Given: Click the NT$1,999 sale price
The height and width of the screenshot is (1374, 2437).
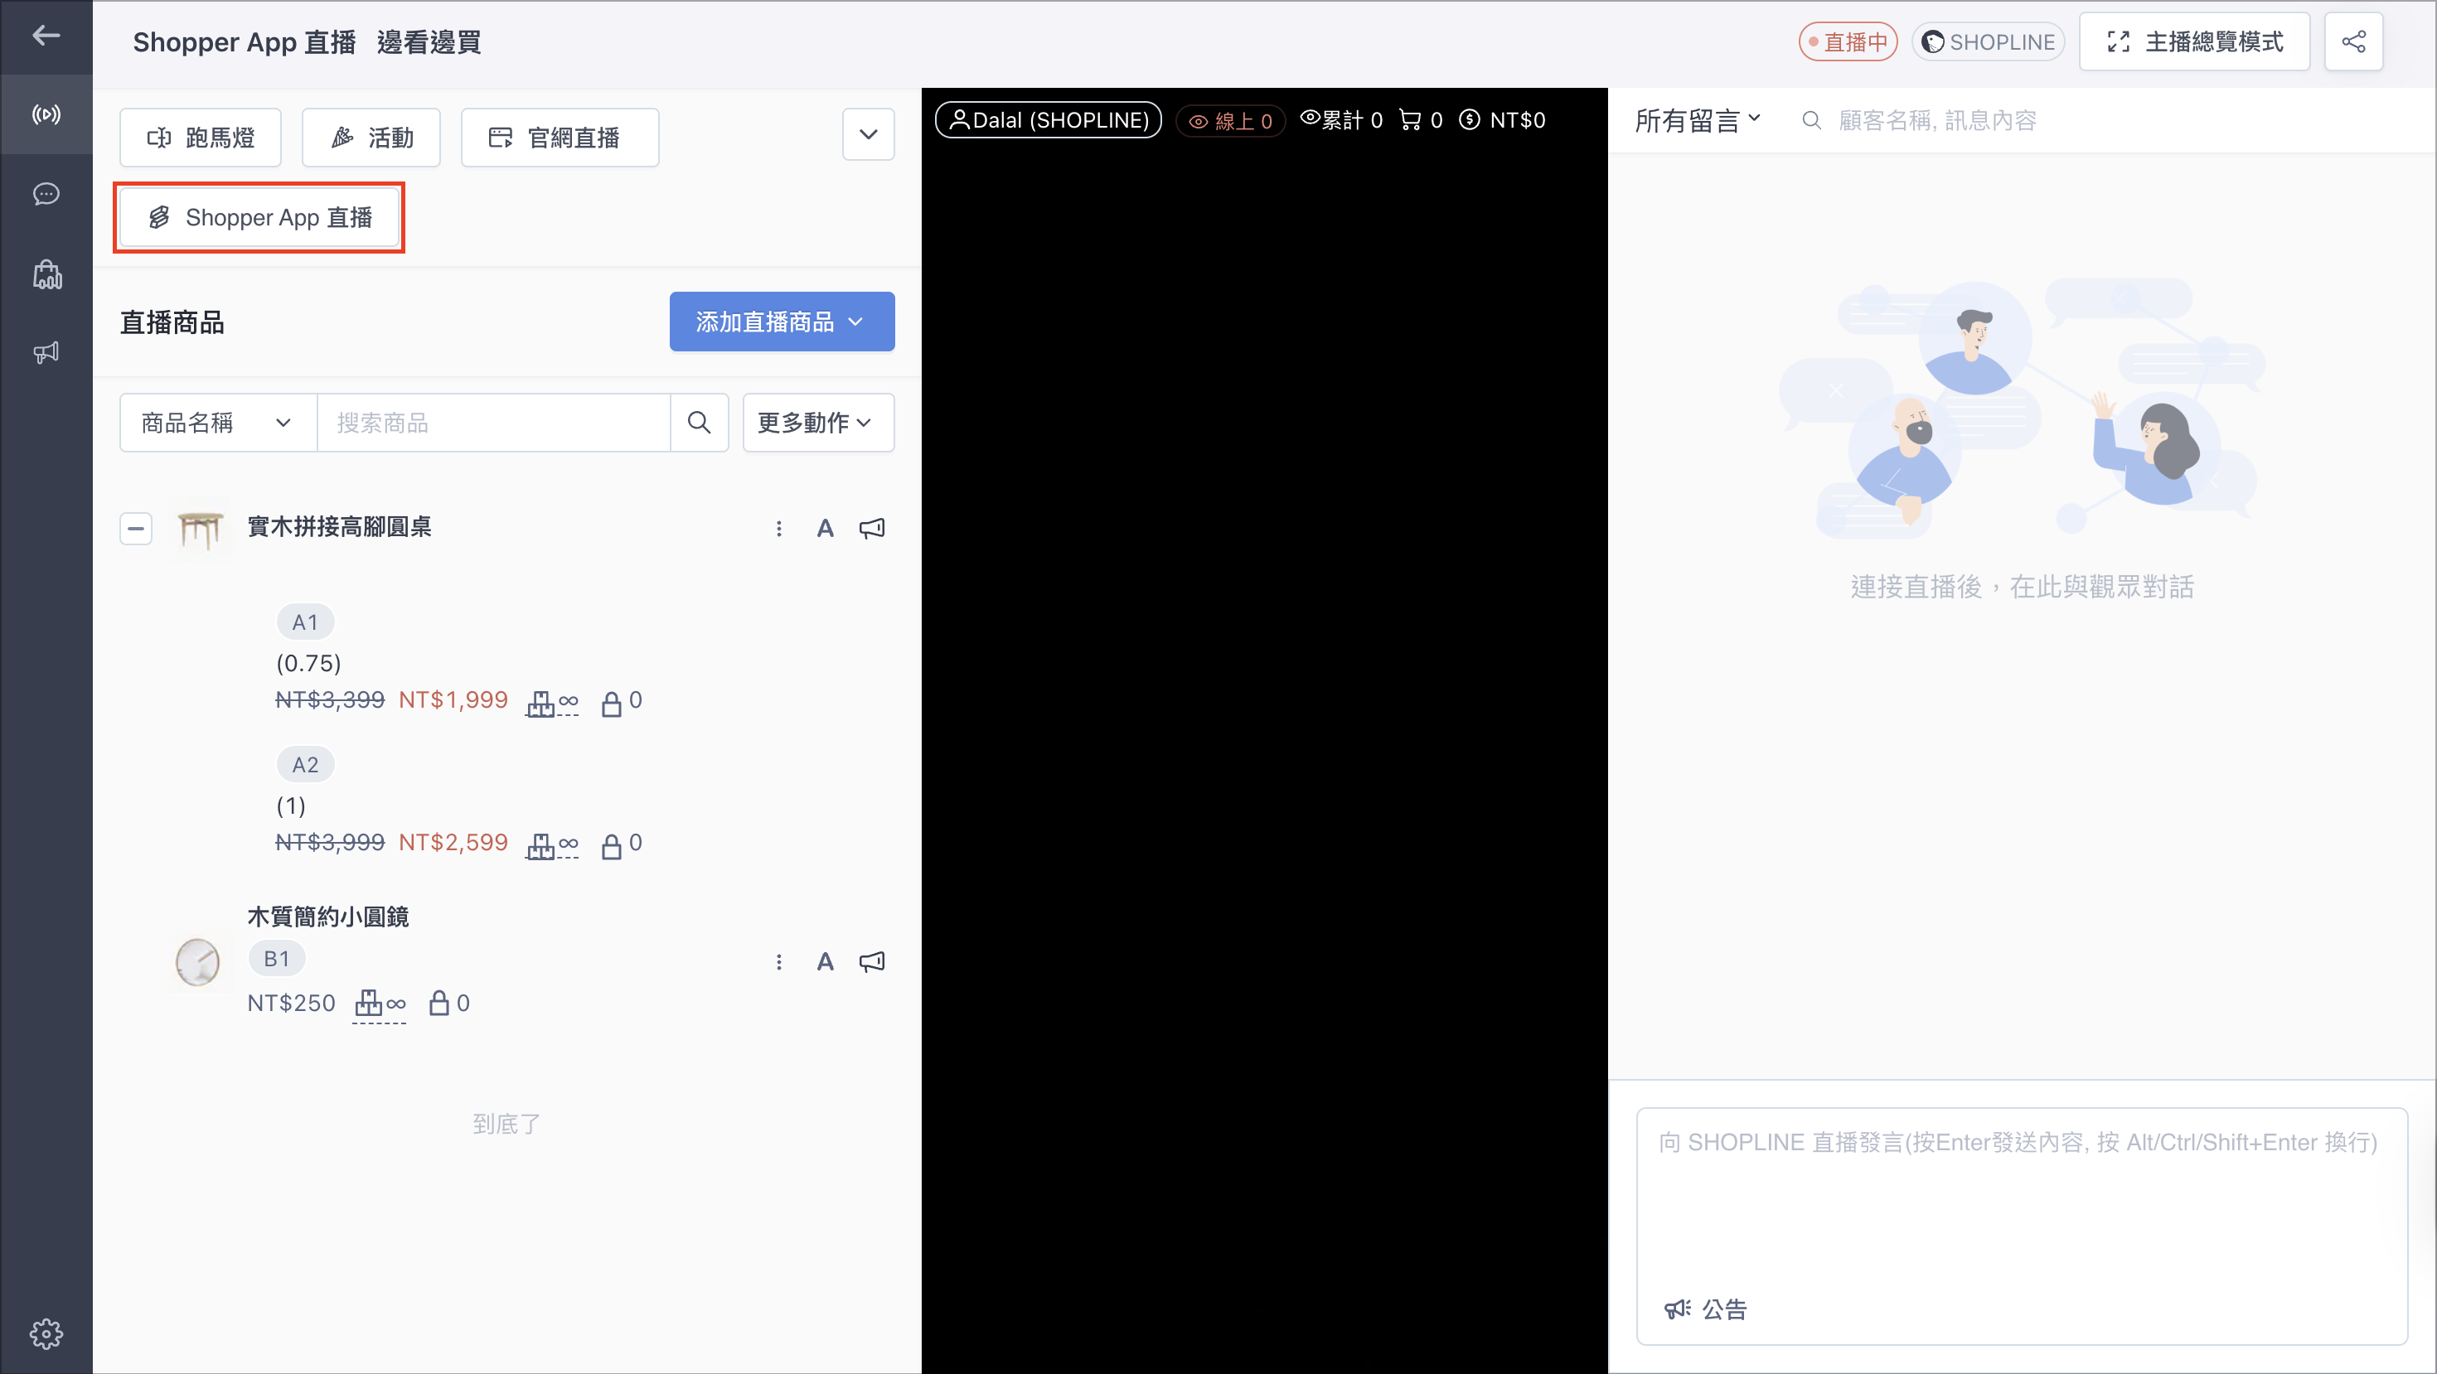Looking at the screenshot, I should (x=453, y=699).
